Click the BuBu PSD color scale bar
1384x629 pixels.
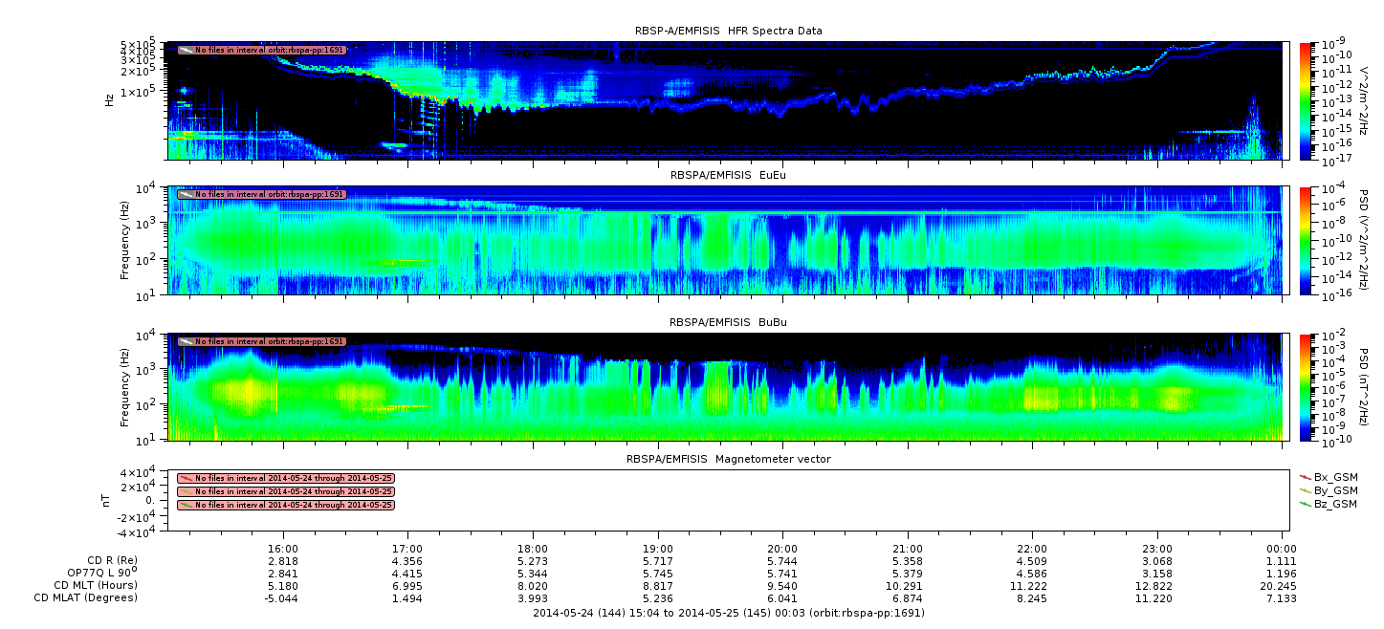[1306, 386]
